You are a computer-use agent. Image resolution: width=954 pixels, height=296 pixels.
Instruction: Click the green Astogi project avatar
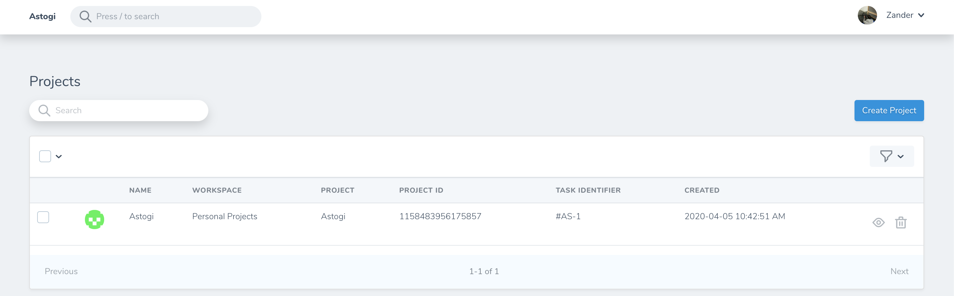click(95, 220)
